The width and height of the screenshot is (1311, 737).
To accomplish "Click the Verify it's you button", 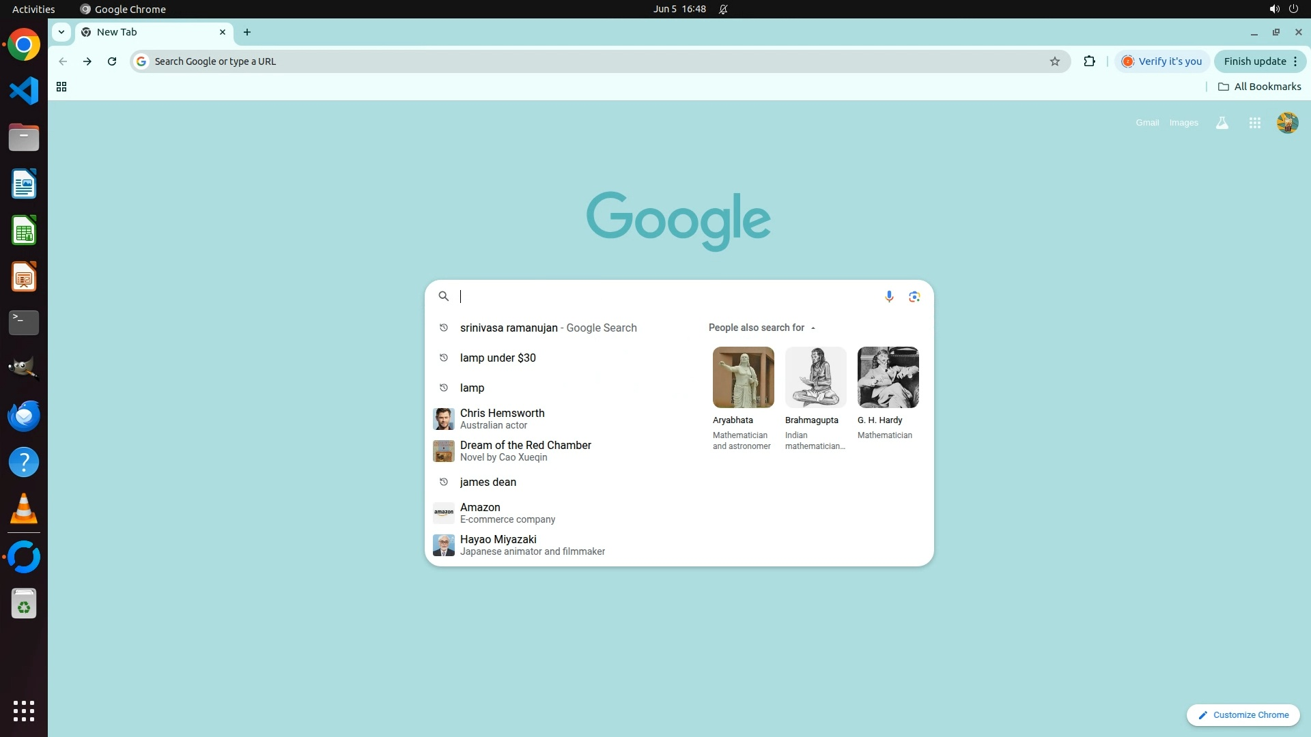I will (x=1162, y=61).
